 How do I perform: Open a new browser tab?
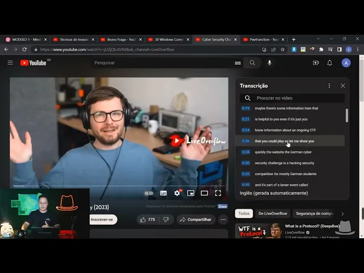(x=293, y=39)
